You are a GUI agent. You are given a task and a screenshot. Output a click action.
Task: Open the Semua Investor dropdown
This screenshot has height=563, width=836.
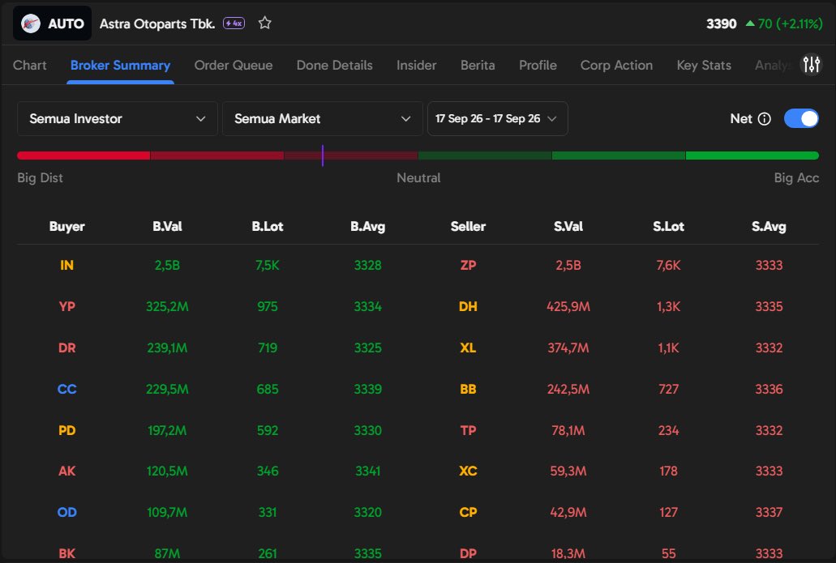pyautogui.click(x=118, y=118)
